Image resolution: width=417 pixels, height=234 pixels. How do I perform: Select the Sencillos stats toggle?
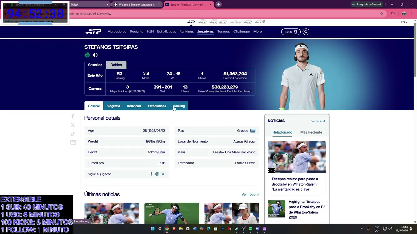tap(95, 65)
